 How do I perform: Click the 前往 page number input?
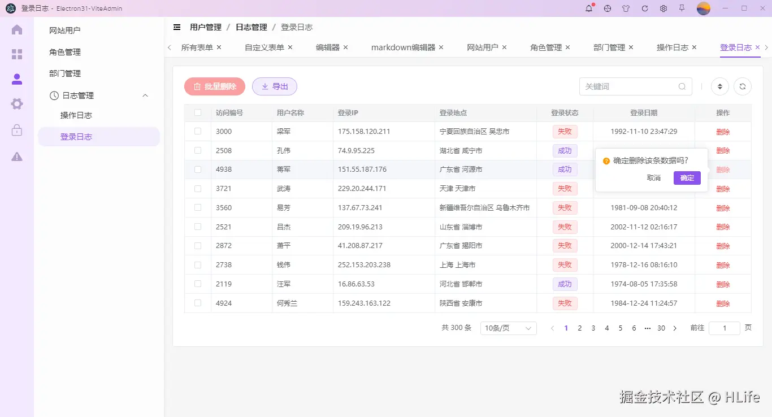pyautogui.click(x=725, y=328)
